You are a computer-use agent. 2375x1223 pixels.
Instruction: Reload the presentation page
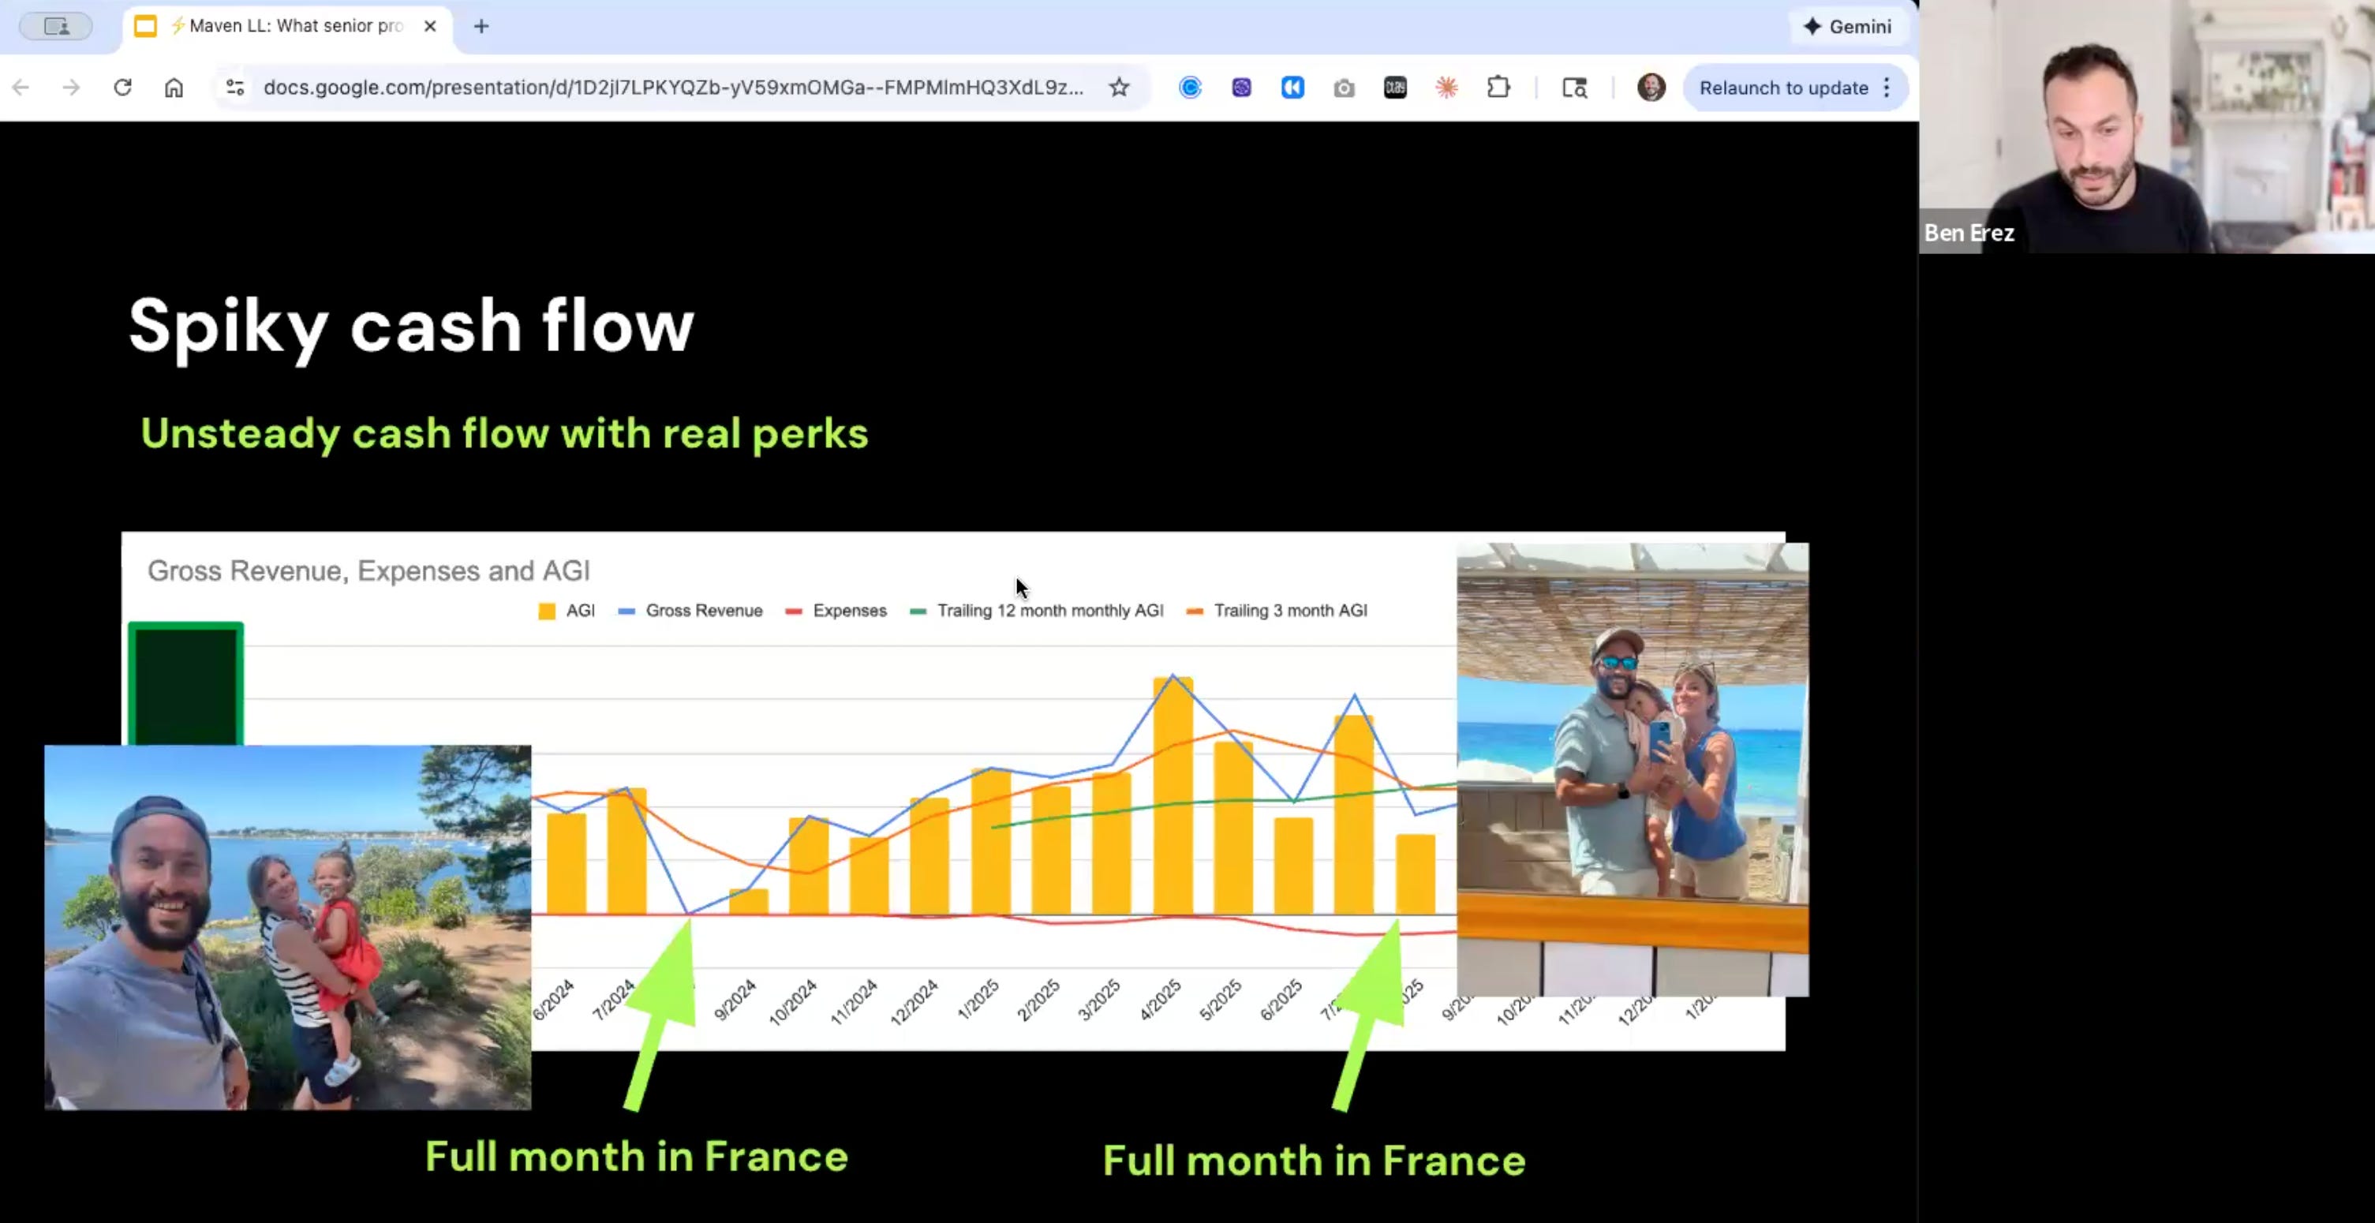(122, 88)
